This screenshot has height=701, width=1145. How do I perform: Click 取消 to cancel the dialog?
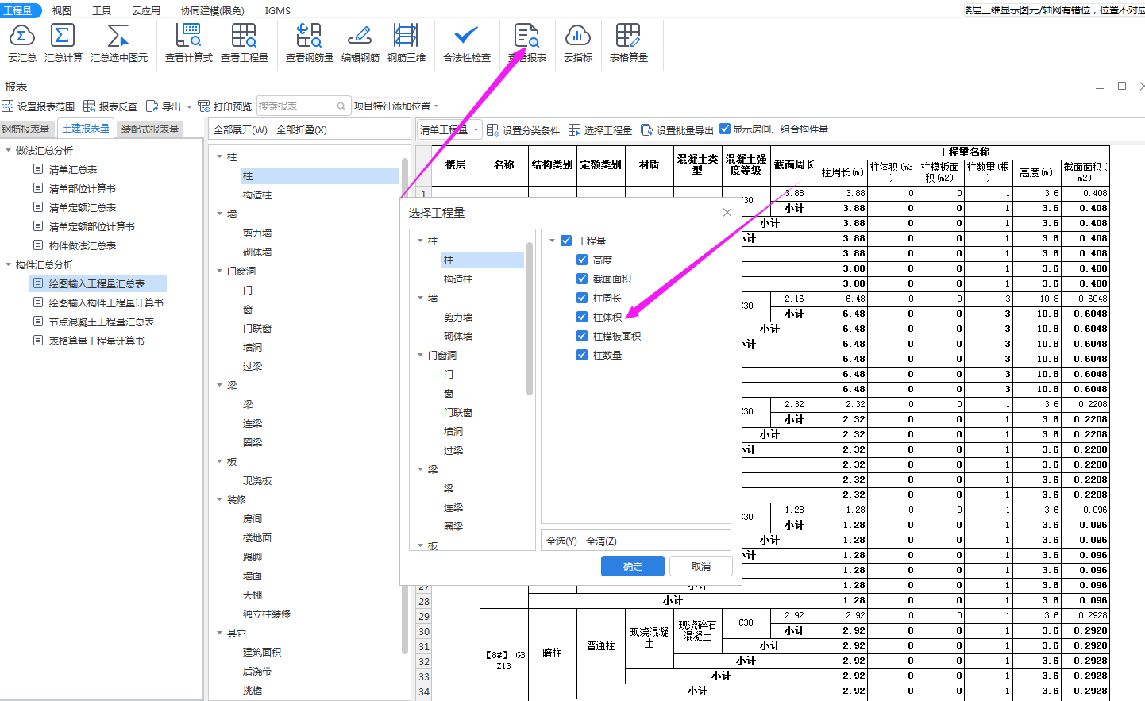point(700,566)
